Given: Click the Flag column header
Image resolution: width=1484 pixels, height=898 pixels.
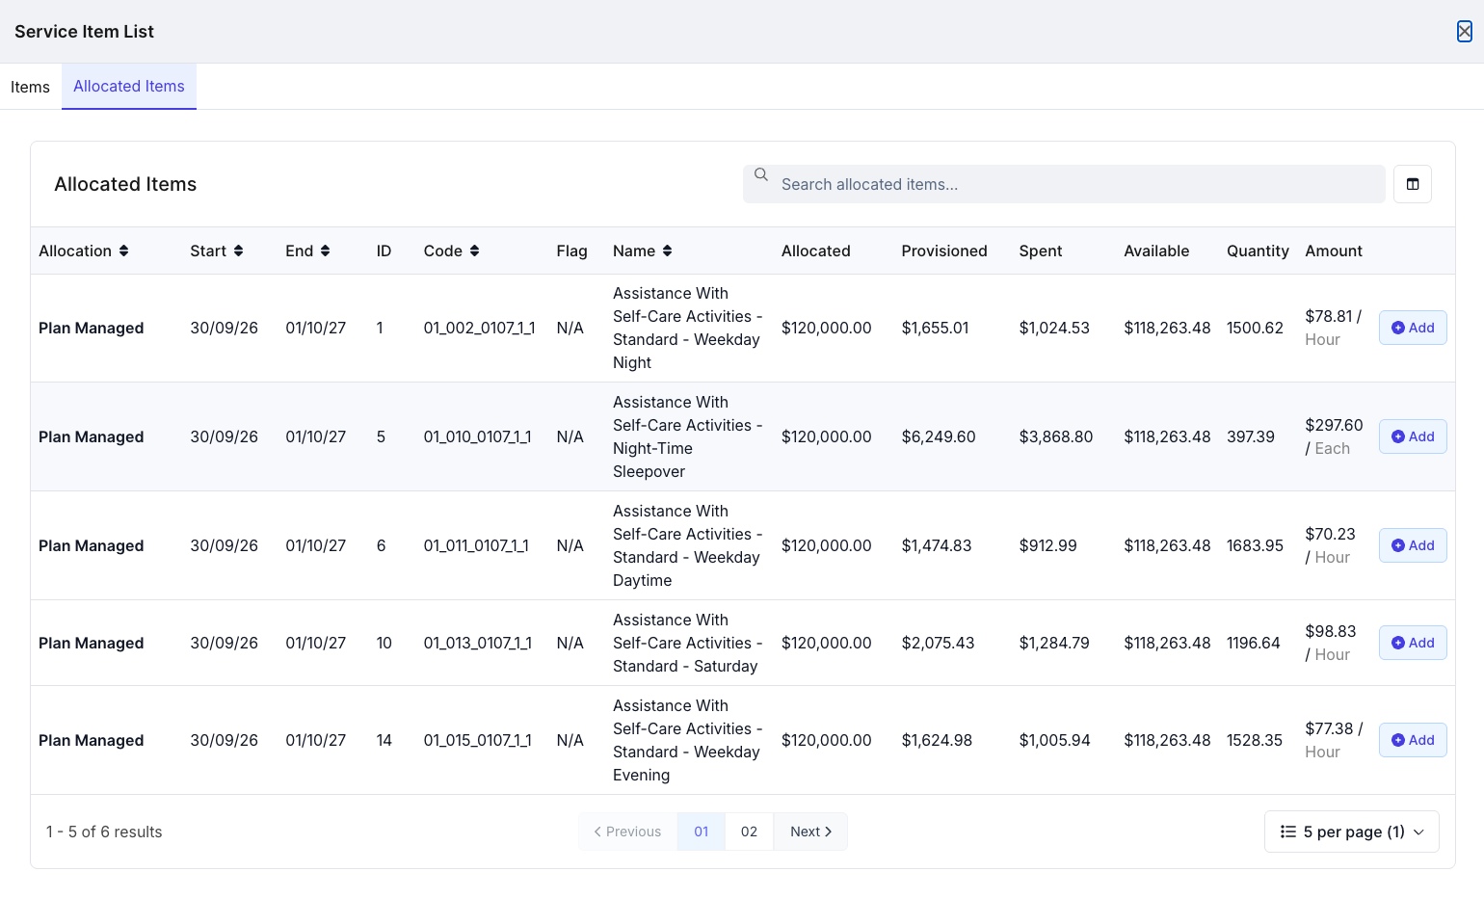Looking at the screenshot, I should 571,251.
